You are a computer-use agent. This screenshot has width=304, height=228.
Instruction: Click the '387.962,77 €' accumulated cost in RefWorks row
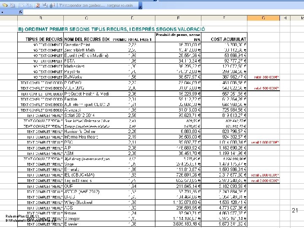coord(224,77)
